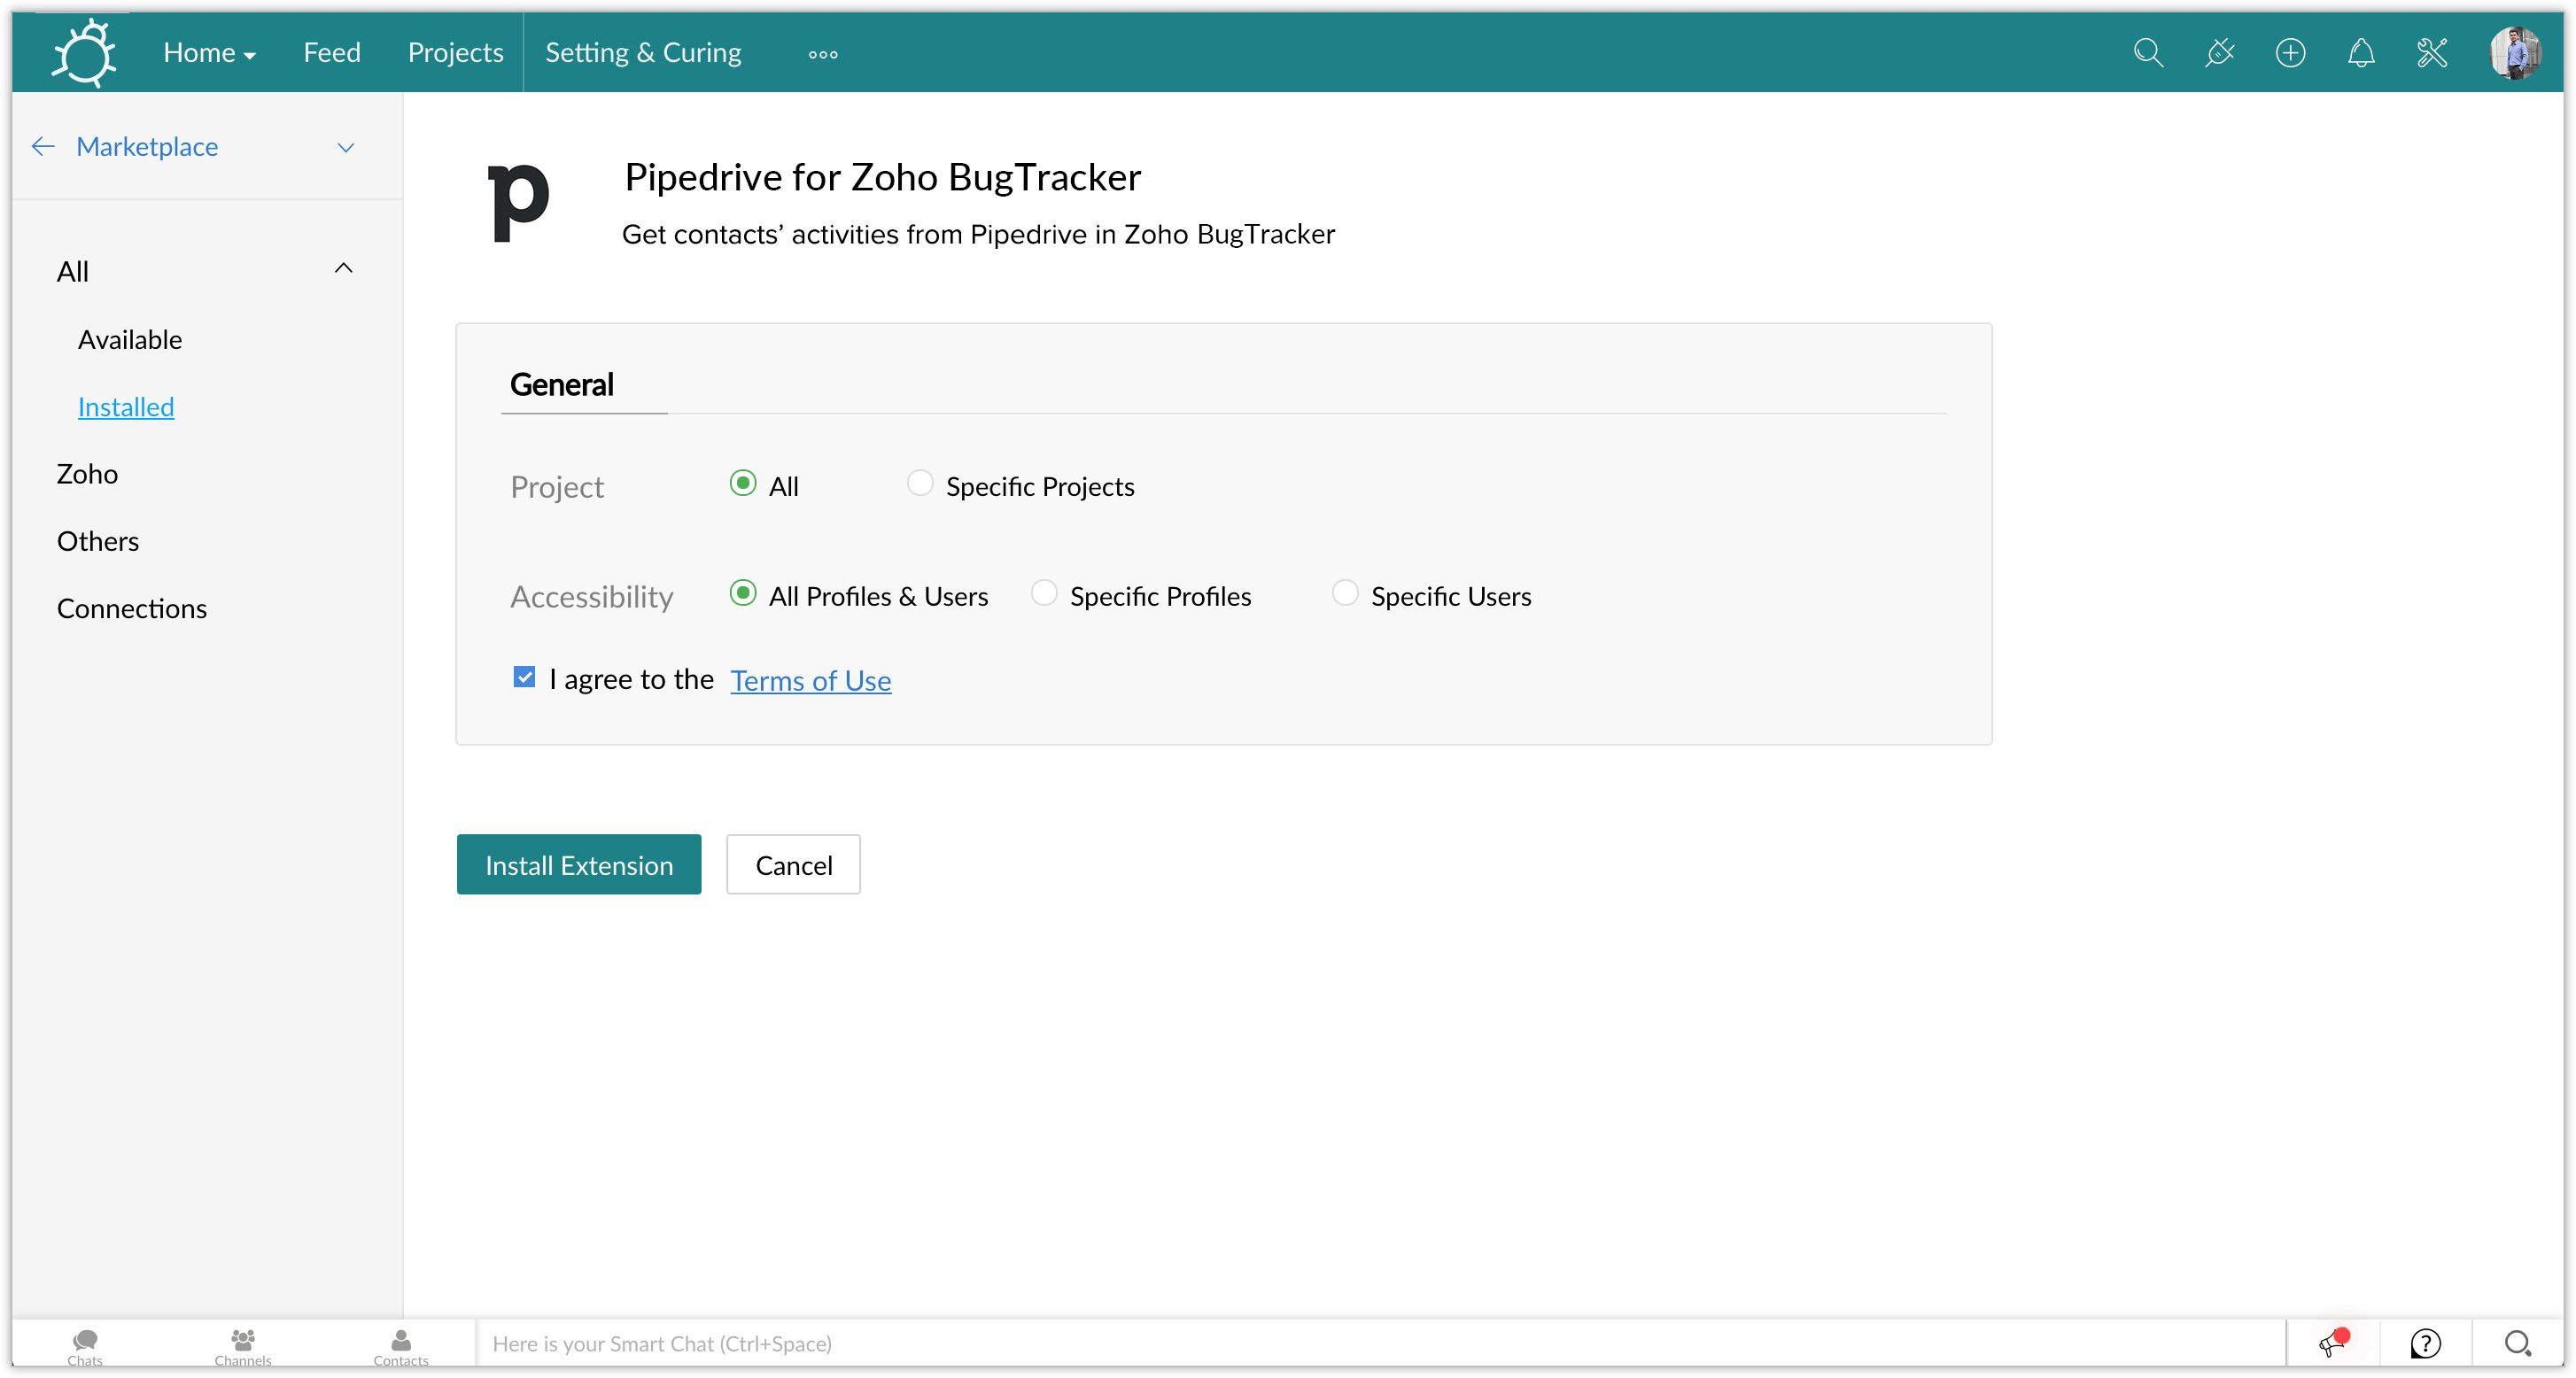Open Chats in the bottom bar

tap(85, 1346)
